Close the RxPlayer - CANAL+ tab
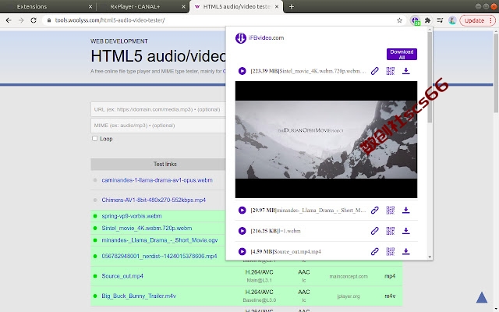Screen dimensions: 499x312 tap(184, 7)
